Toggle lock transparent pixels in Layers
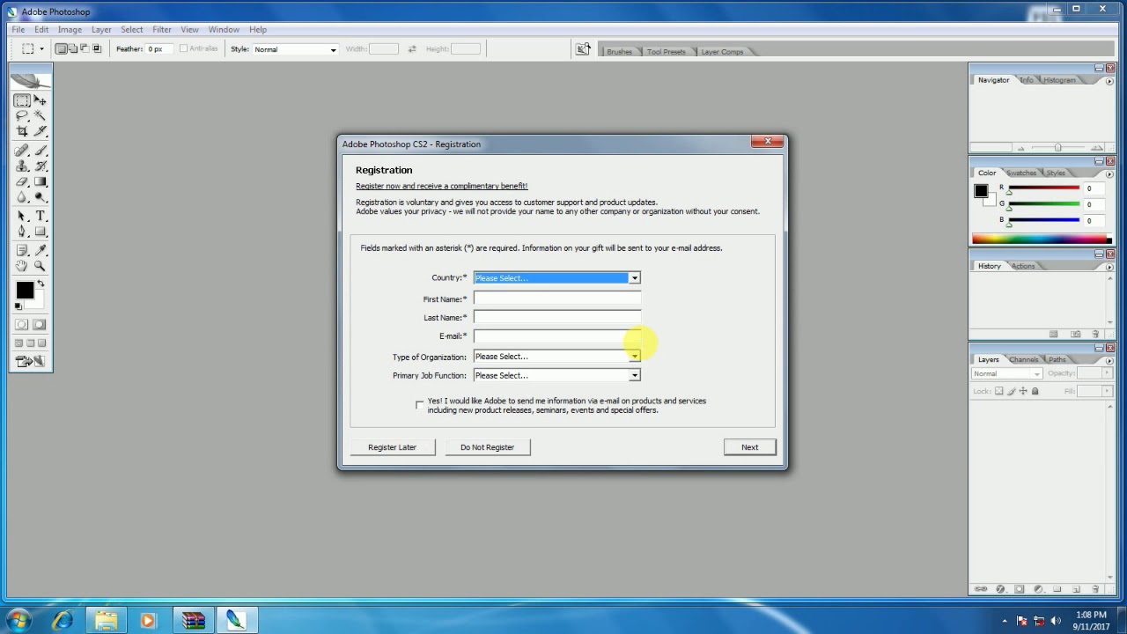 pos(999,391)
